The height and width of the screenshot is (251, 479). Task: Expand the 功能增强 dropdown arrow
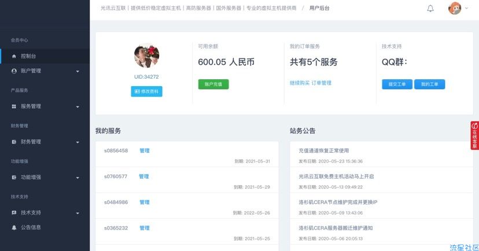tap(78, 178)
